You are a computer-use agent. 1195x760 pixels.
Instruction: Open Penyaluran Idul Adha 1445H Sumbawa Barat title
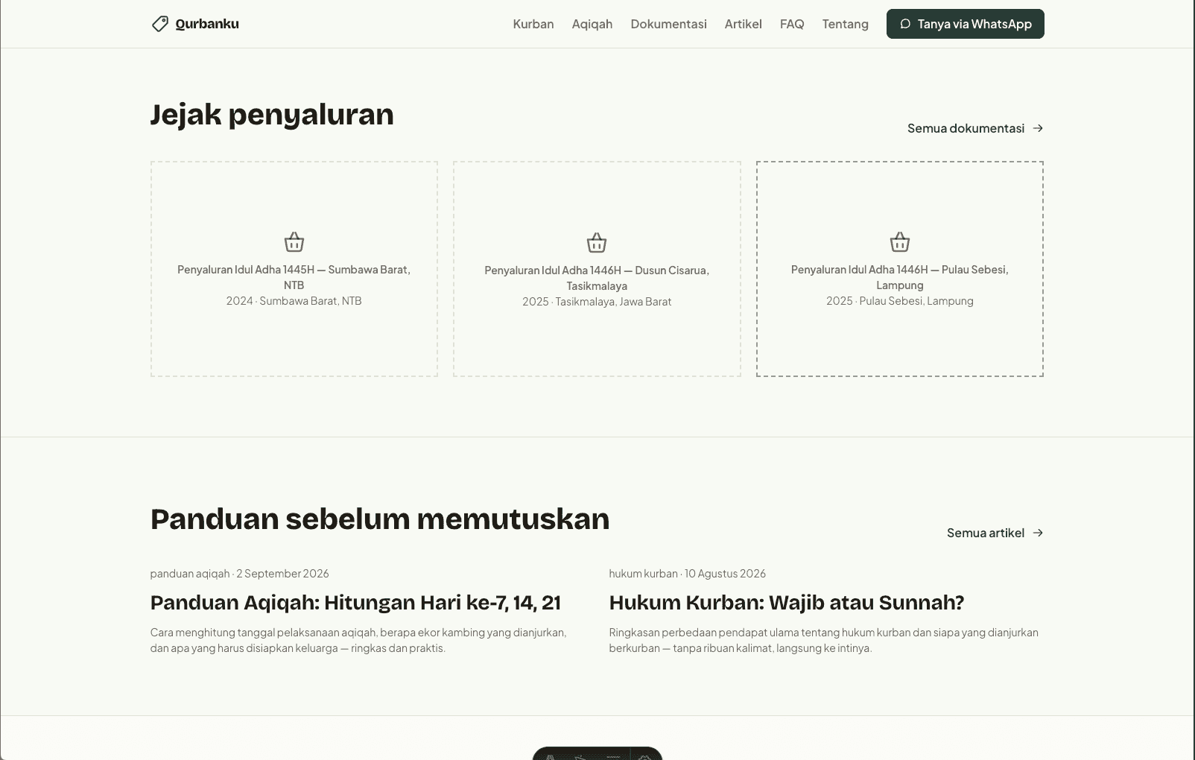coord(294,277)
